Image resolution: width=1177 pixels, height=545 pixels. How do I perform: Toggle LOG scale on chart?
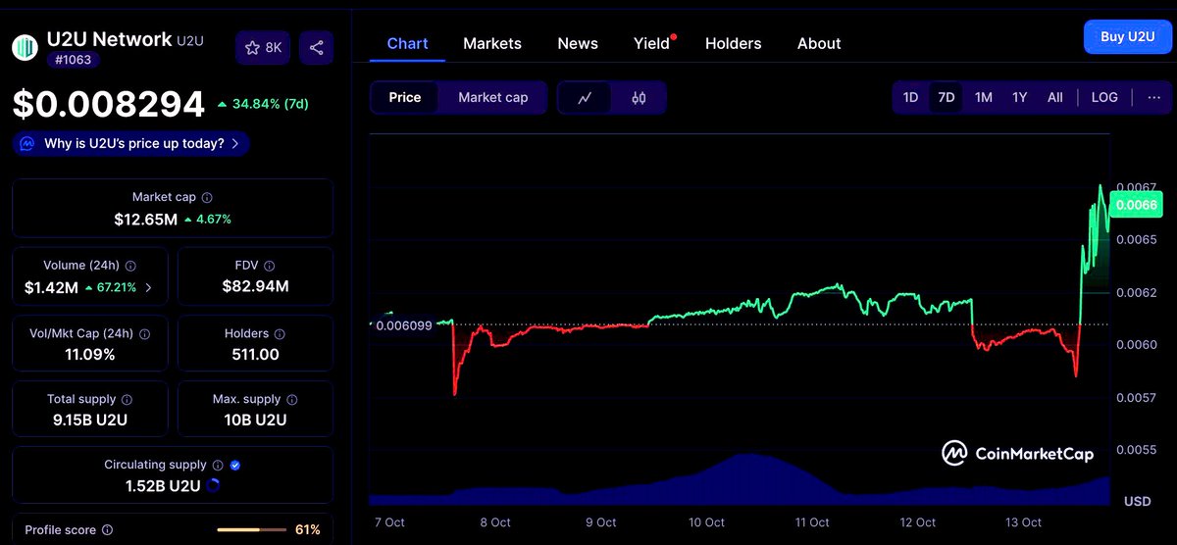click(1104, 97)
